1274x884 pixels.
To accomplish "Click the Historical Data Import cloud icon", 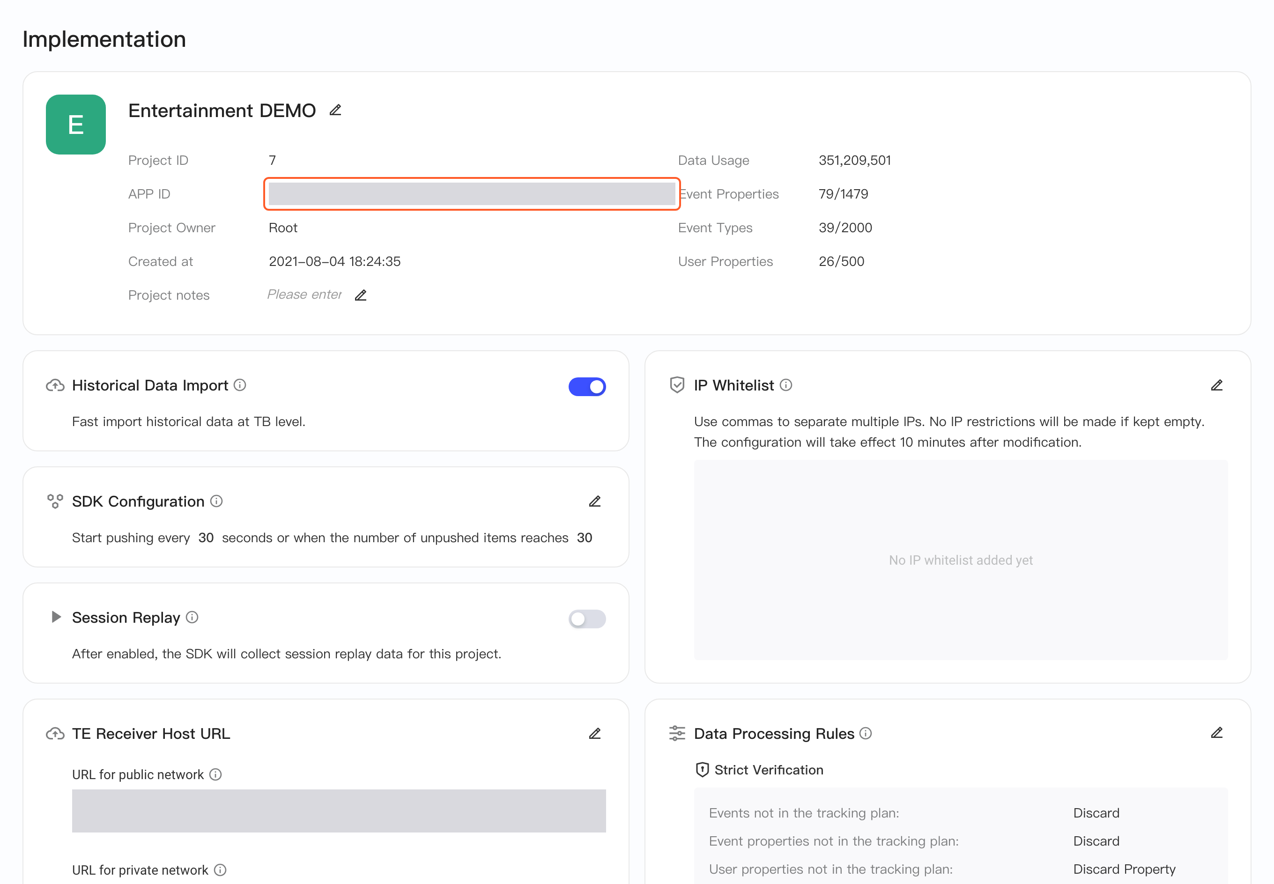I will tap(55, 385).
